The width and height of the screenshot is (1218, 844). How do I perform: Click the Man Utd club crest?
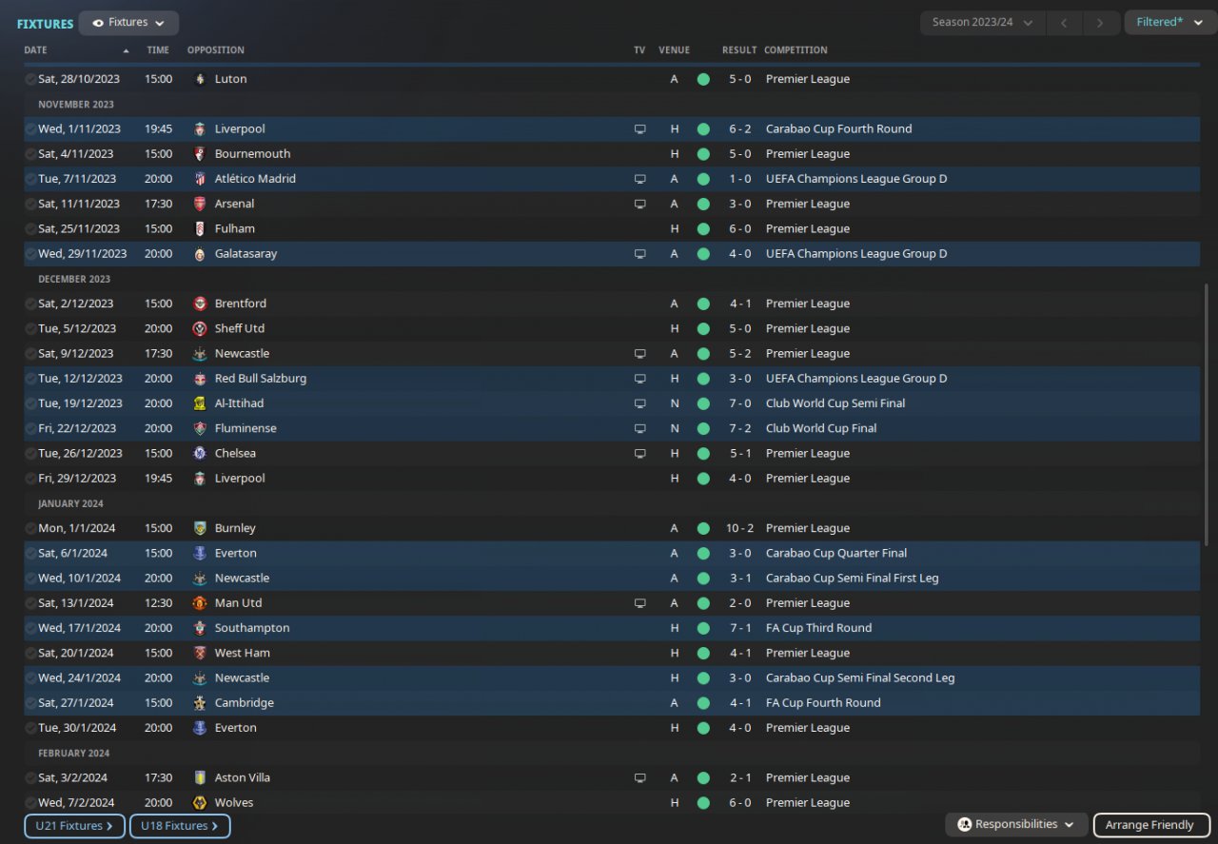199,603
